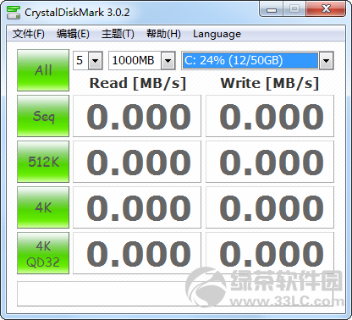
Task: Click the Seq write result value
Action: 270,116
